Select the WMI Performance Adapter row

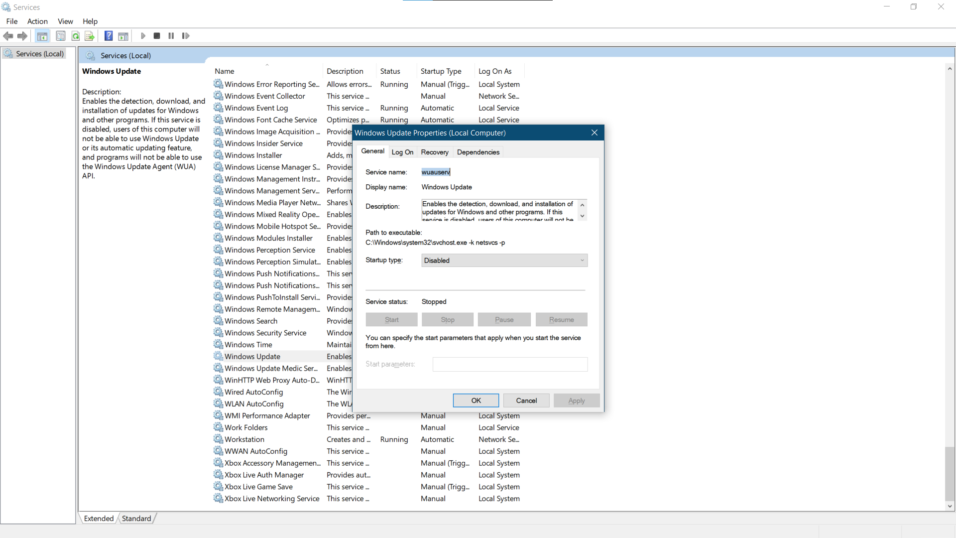[367, 415]
